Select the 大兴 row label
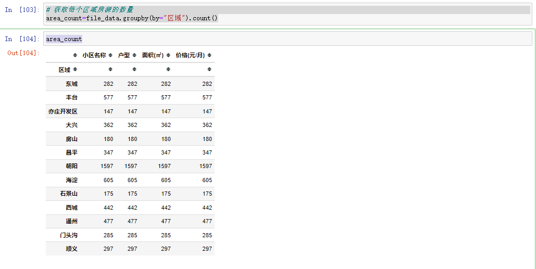 point(72,125)
